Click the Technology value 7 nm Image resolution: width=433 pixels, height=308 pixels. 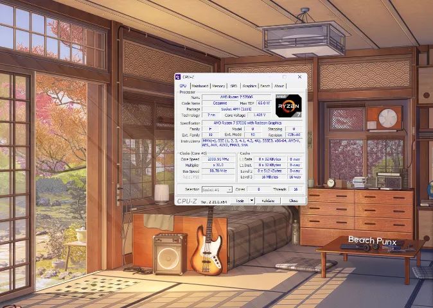[211, 116]
